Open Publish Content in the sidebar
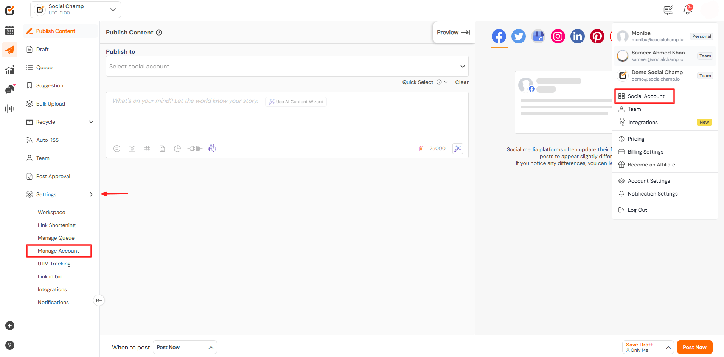Screen dimensions: 724x357 (x=61, y=31)
